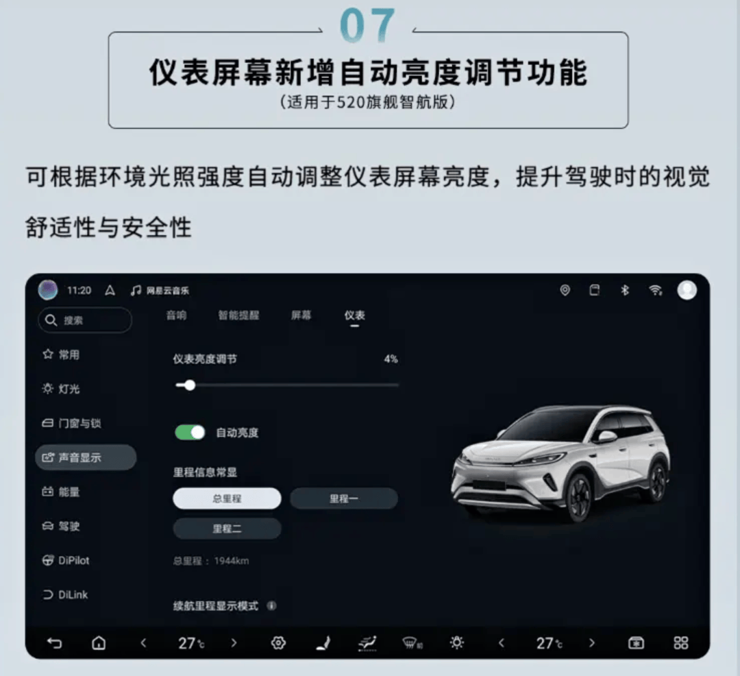Select the 里程一 option

(x=343, y=498)
